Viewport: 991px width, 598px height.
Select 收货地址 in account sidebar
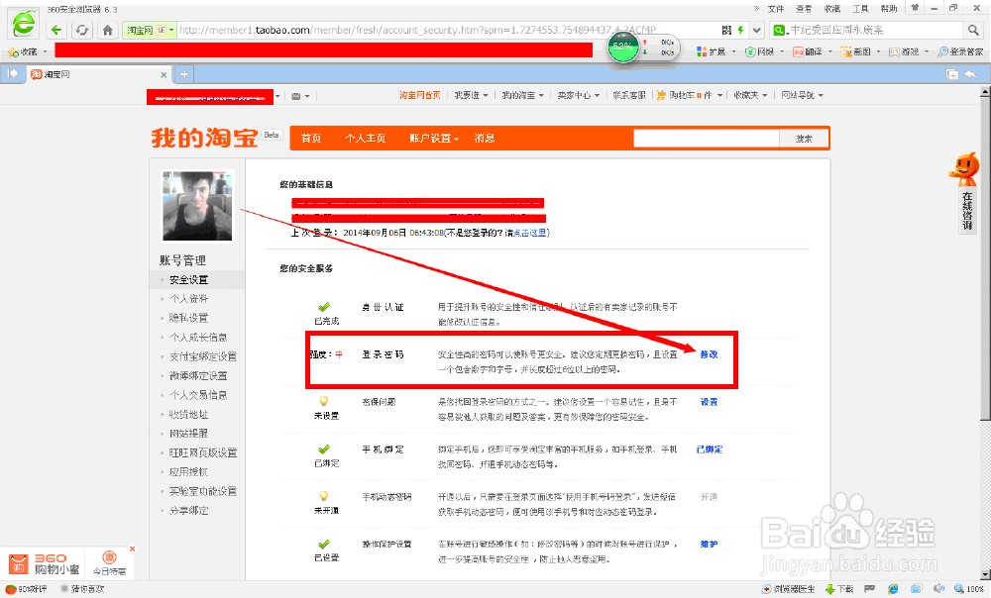(188, 414)
